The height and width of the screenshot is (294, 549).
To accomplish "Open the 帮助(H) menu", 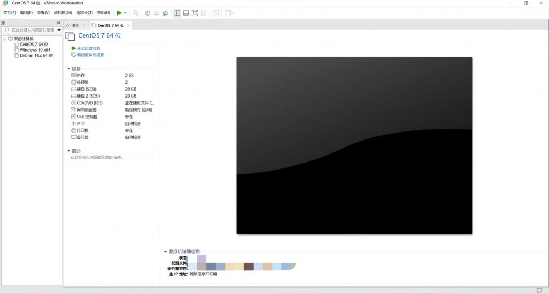I will coord(103,13).
